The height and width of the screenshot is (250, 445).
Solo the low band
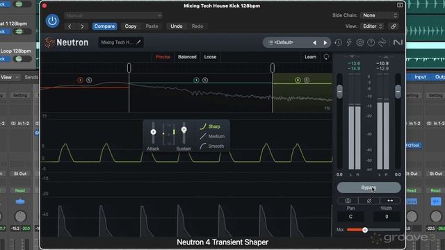click(89, 81)
